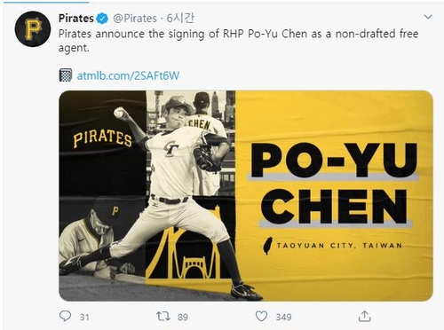Click the like count 349

(283, 318)
